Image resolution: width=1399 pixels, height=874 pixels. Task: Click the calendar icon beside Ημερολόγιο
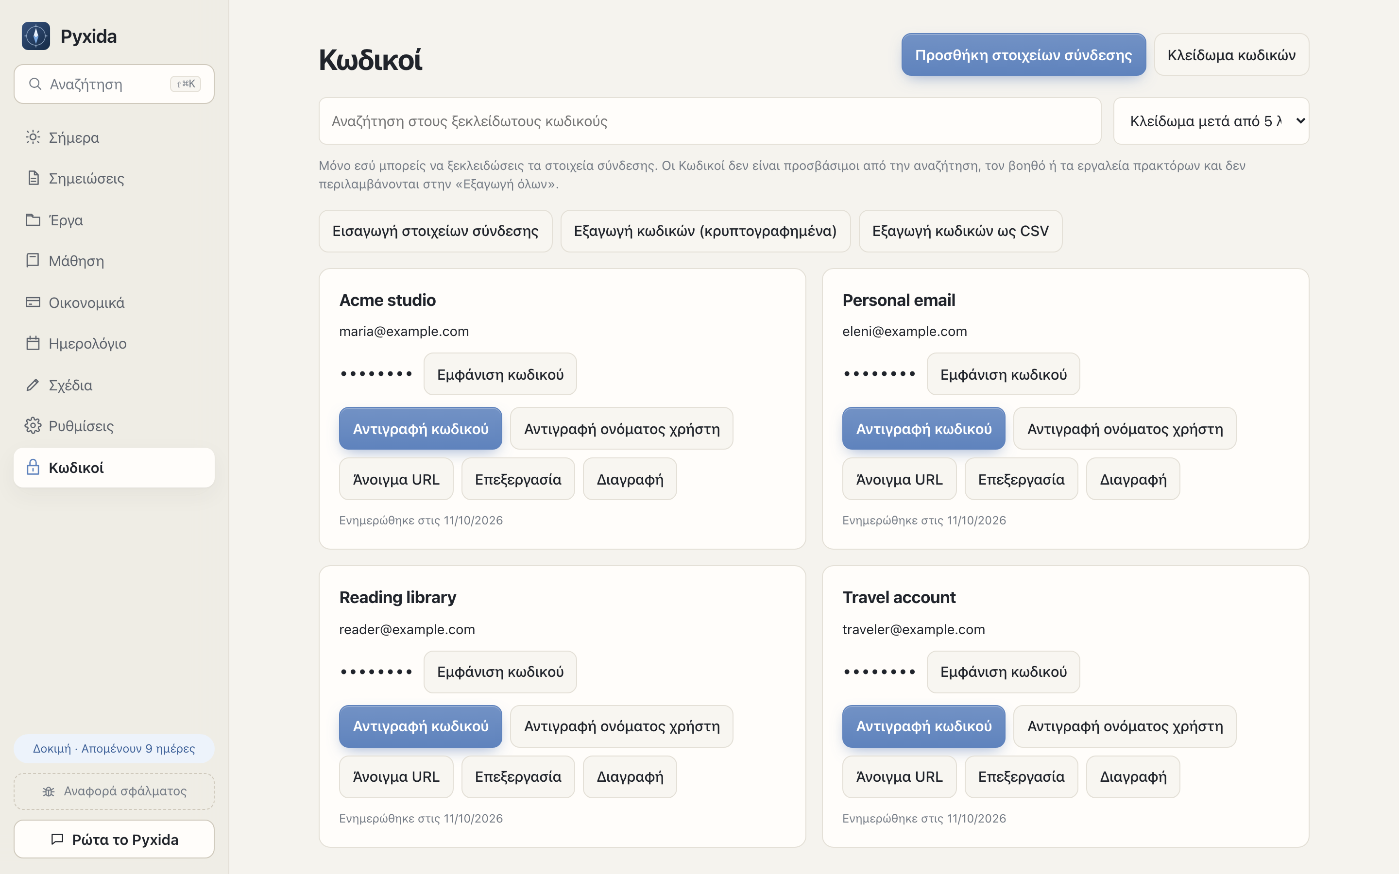click(x=33, y=343)
